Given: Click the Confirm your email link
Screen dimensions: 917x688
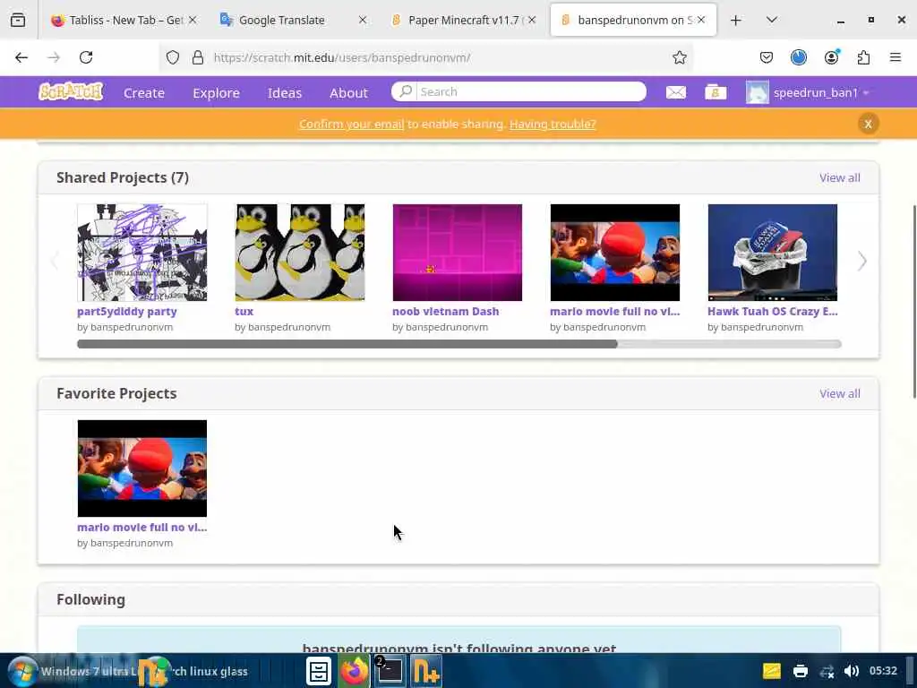Looking at the screenshot, I should tap(351, 124).
